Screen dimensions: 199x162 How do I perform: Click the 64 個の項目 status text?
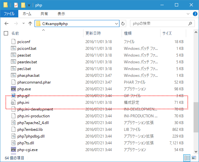tap(14, 158)
